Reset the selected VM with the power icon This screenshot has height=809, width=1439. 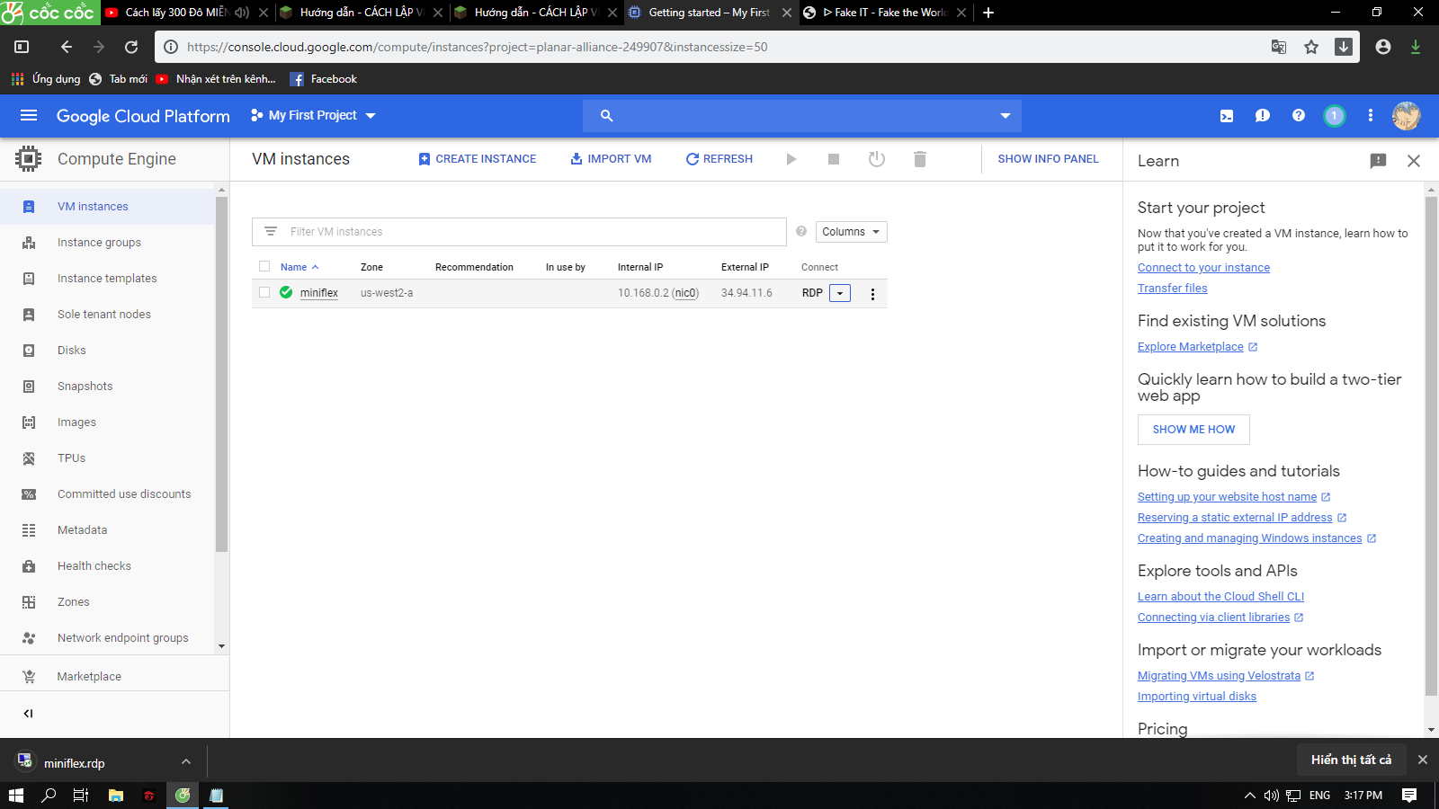tap(877, 159)
